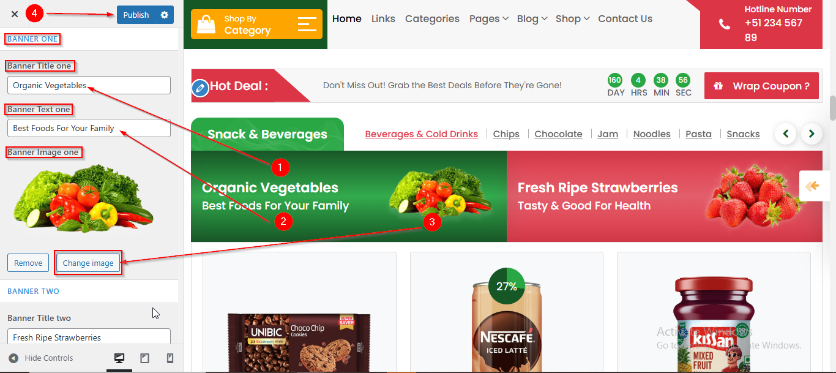Click into the Banner Title one field
The image size is (836, 373).
(x=89, y=85)
